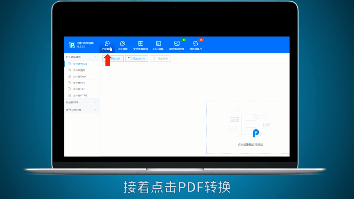
Task: Click the 添加文件 button
Action: pyautogui.click(x=113, y=58)
